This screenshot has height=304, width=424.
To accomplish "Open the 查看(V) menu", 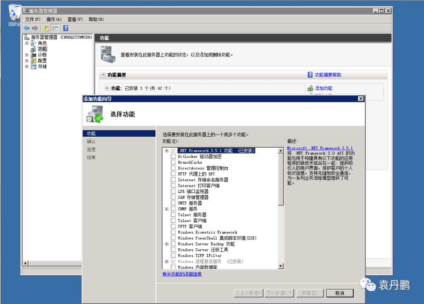I will (75, 19).
